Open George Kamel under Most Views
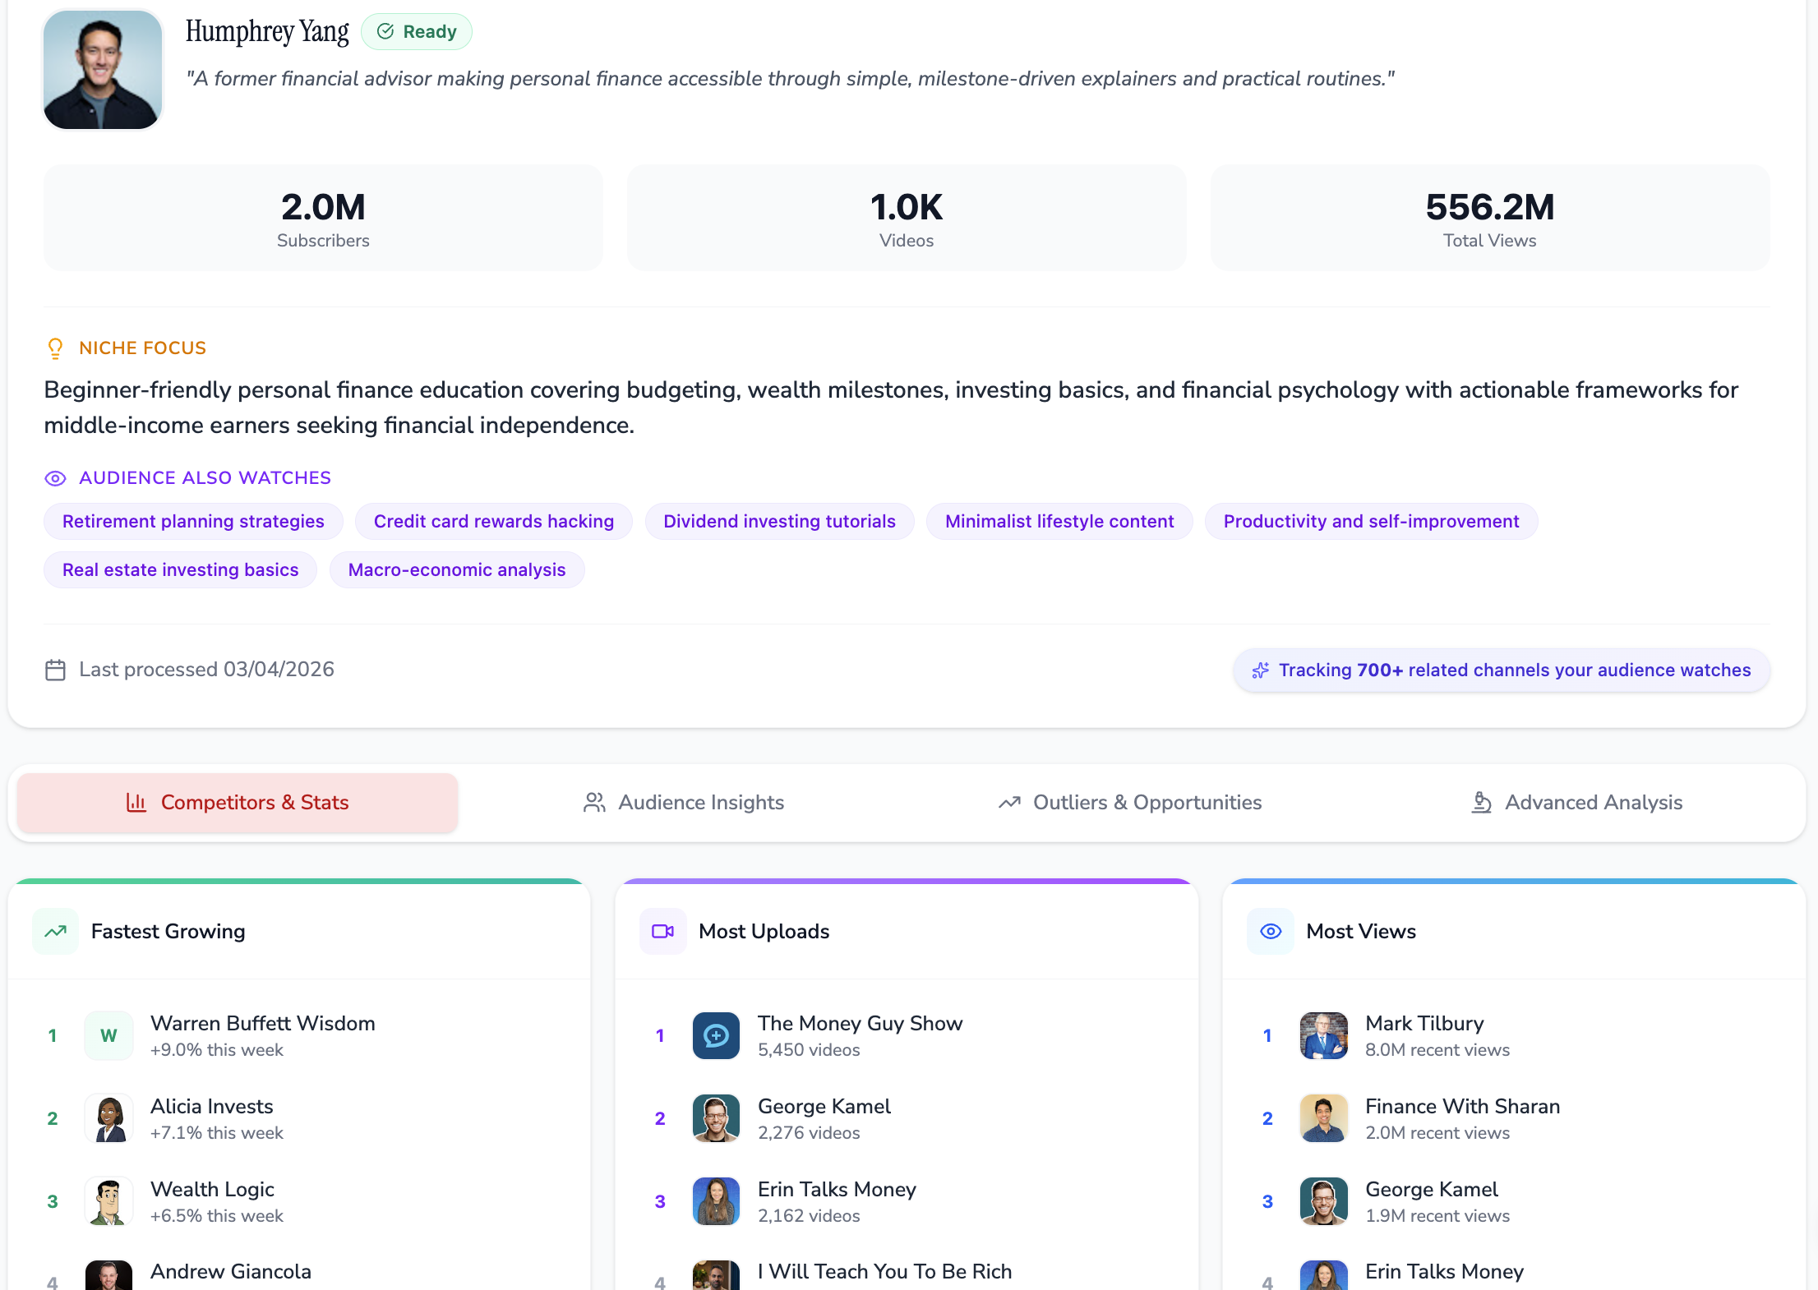The image size is (1818, 1290). [1432, 1189]
